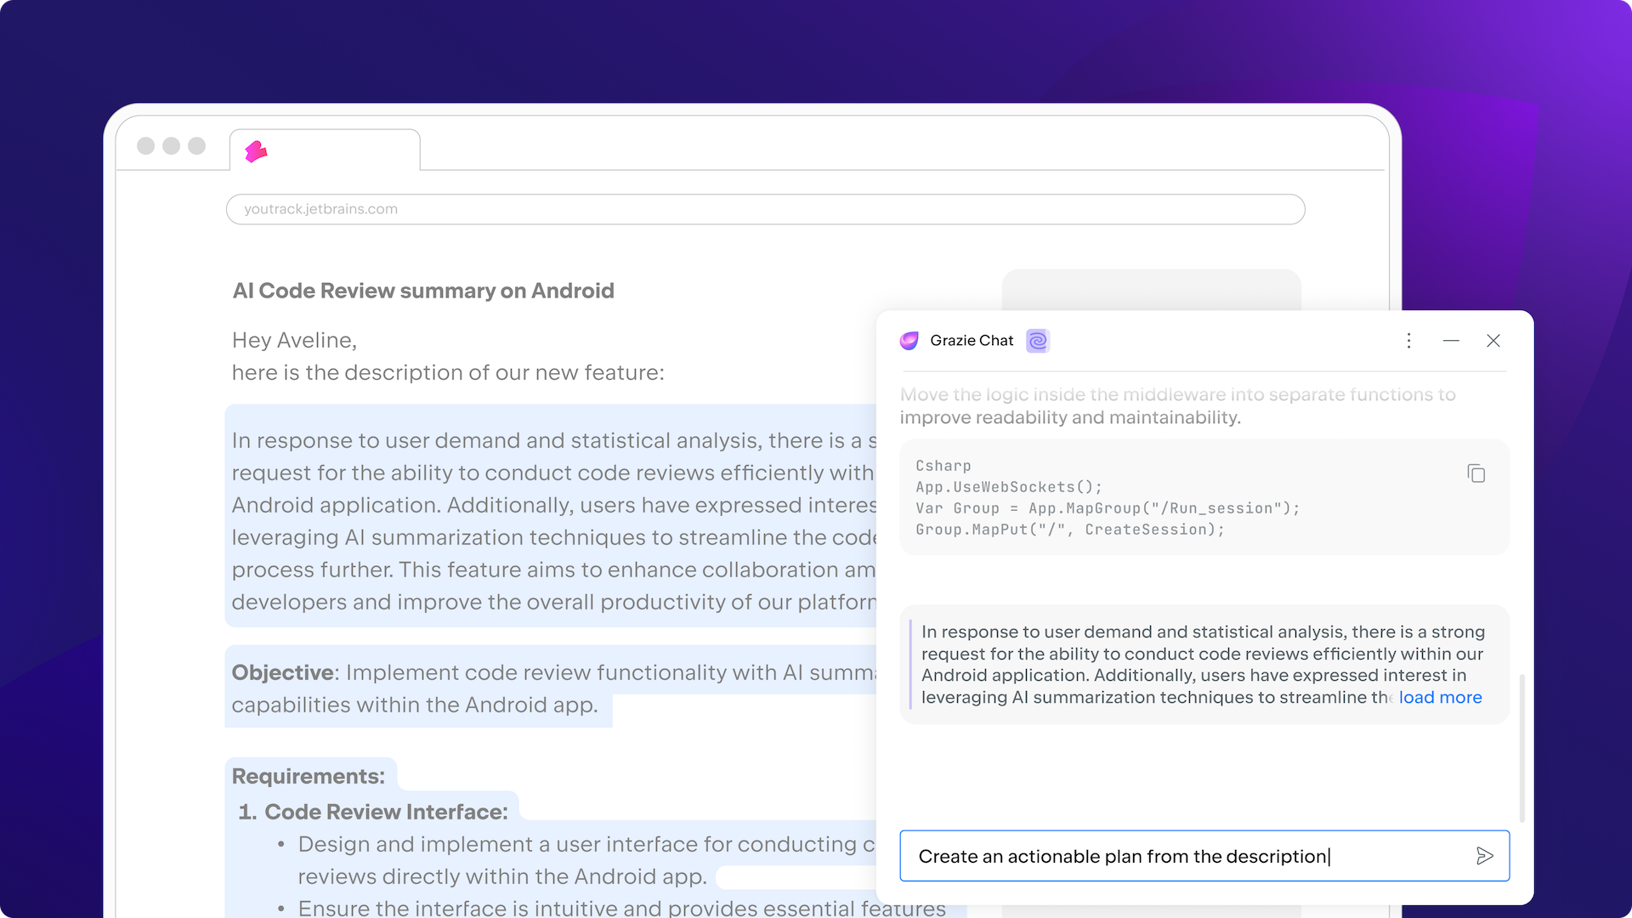The height and width of the screenshot is (918, 1632).
Task: Minimize the Grazie Chat panel
Action: coord(1451,341)
